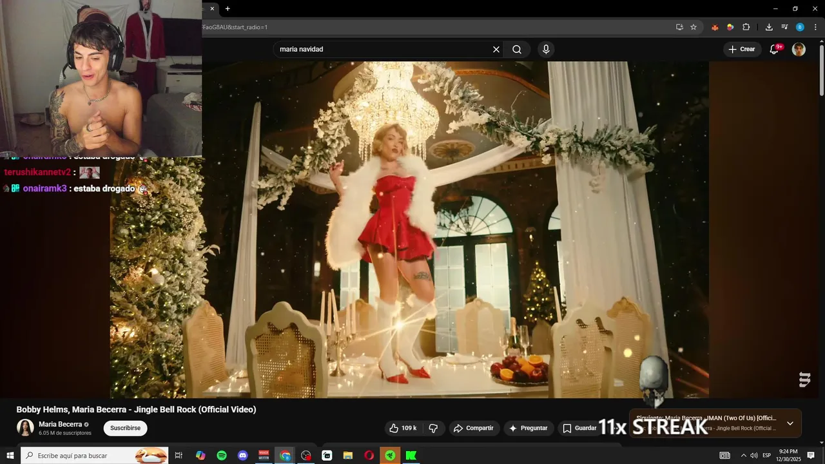Image resolution: width=825 pixels, height=464 pixels.
Task: Create content with the Crear button
Action: [742, 50]
